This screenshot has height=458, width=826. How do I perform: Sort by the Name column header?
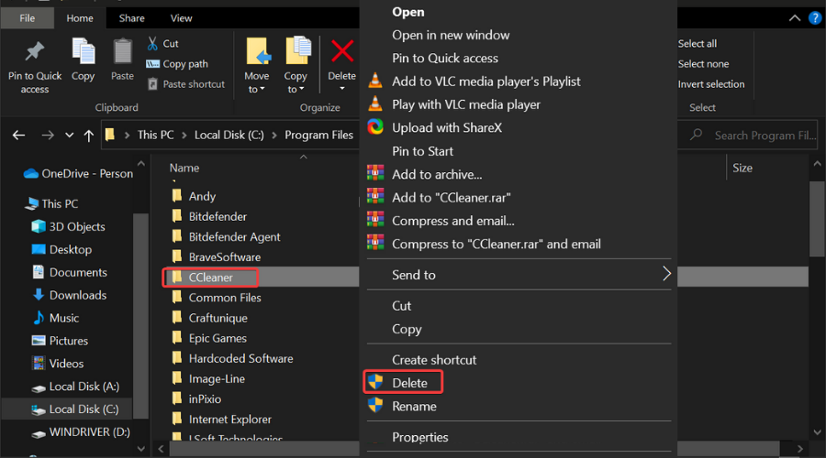point(184,169)
